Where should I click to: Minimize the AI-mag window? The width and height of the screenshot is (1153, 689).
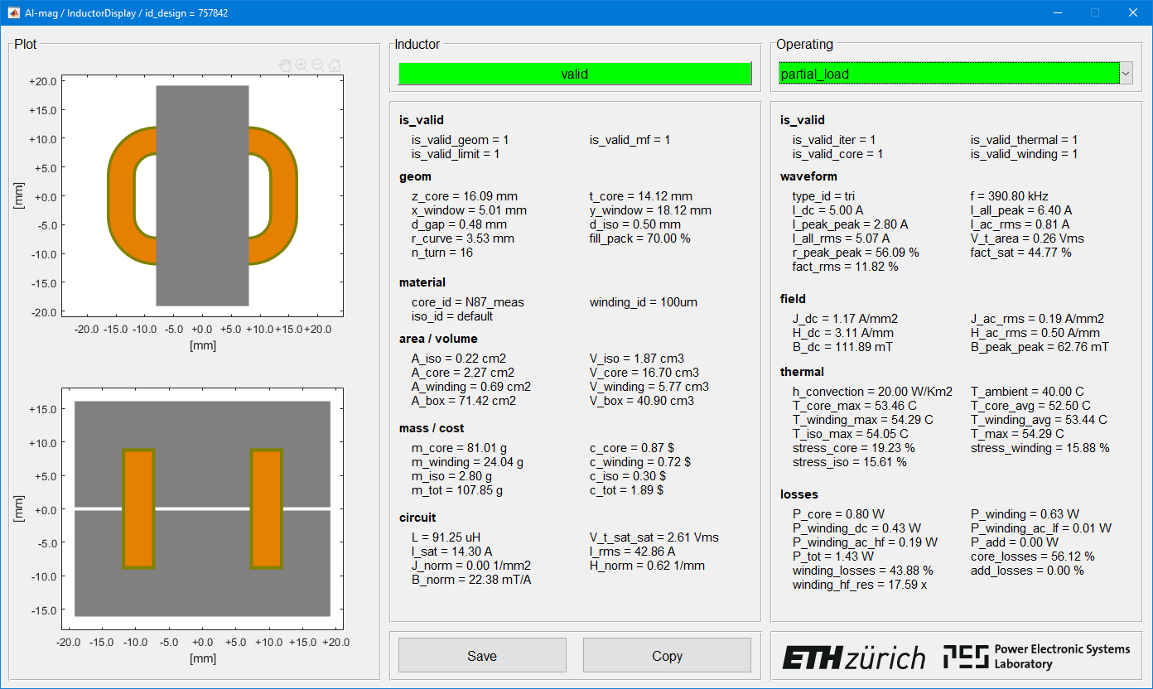[1057, 12]
